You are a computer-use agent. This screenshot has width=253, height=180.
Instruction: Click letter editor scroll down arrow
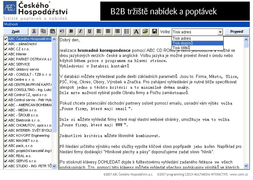tap(246, 166)
